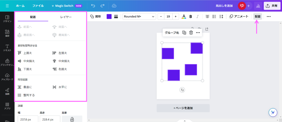
Task: Toggle bold text formatting
Action: coord(191,17)
